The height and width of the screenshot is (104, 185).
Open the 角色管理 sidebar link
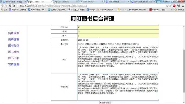14,33
